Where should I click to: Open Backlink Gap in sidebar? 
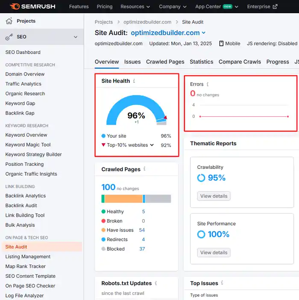(x=20, y=113)
